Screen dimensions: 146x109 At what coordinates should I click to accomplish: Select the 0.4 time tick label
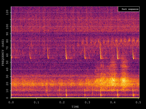coord(113,102)
